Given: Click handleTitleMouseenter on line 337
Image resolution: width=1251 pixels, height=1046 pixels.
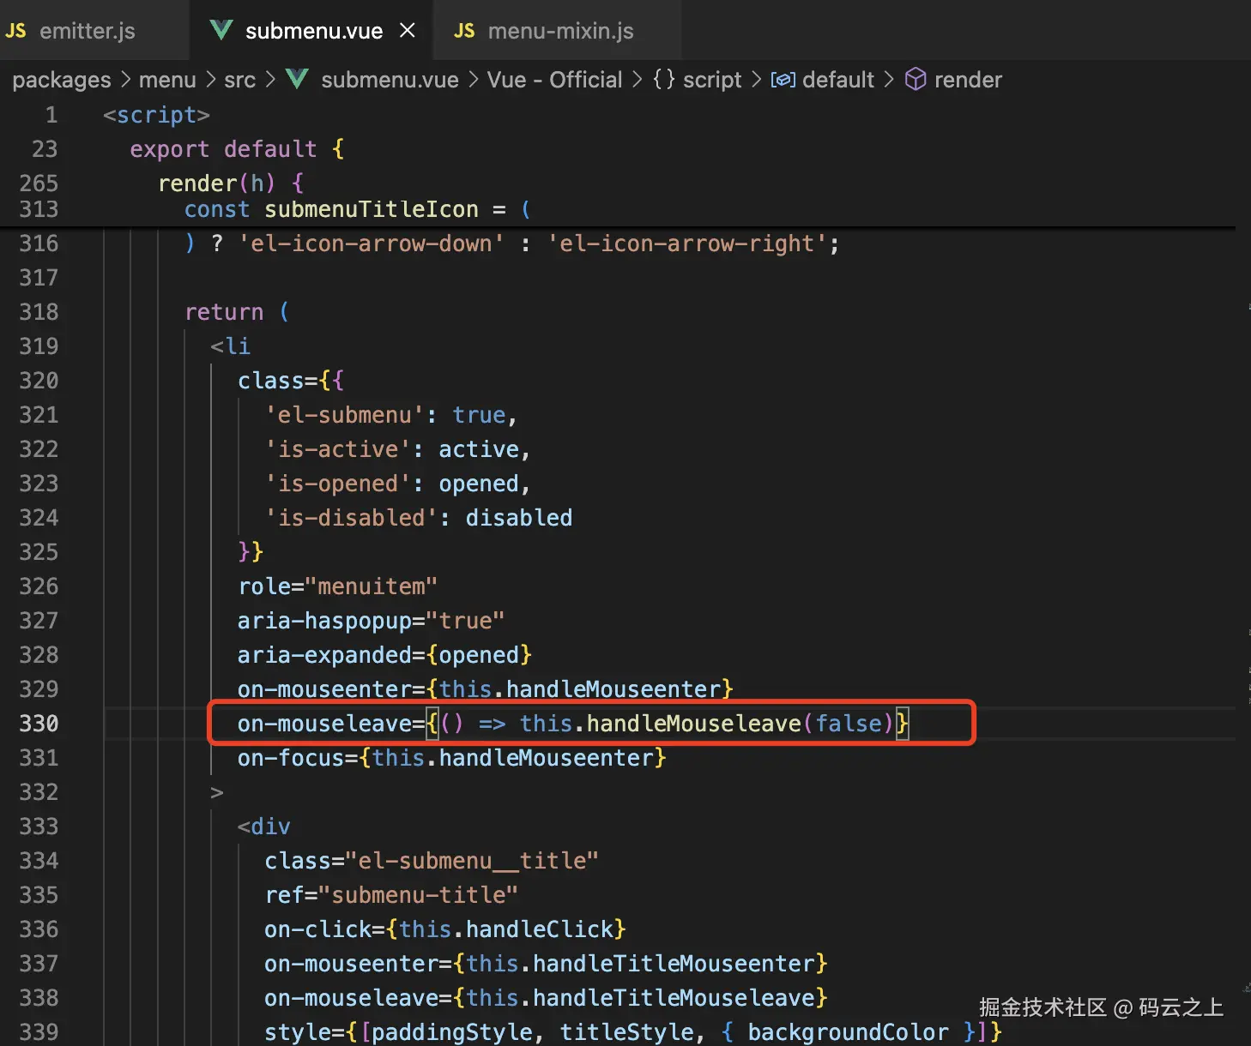Looking at the screenshot, I should click(674, 964).
